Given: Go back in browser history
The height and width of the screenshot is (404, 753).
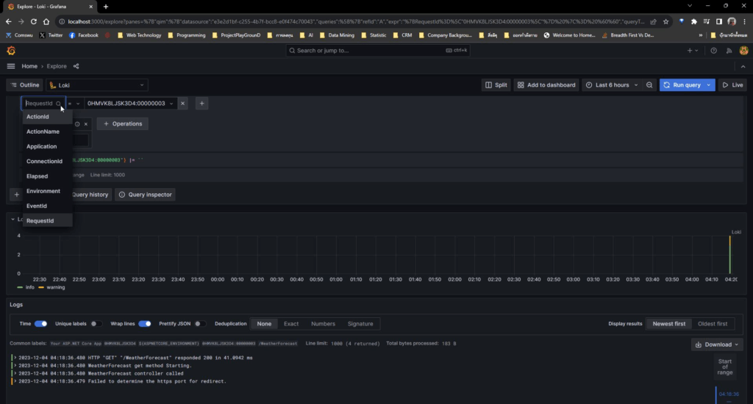Looking at the screenshot, I should click(x=9, y=21).
